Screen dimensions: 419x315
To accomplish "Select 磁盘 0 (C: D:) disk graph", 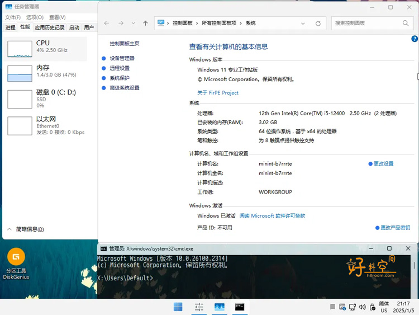I will click(x=20, y=99).
